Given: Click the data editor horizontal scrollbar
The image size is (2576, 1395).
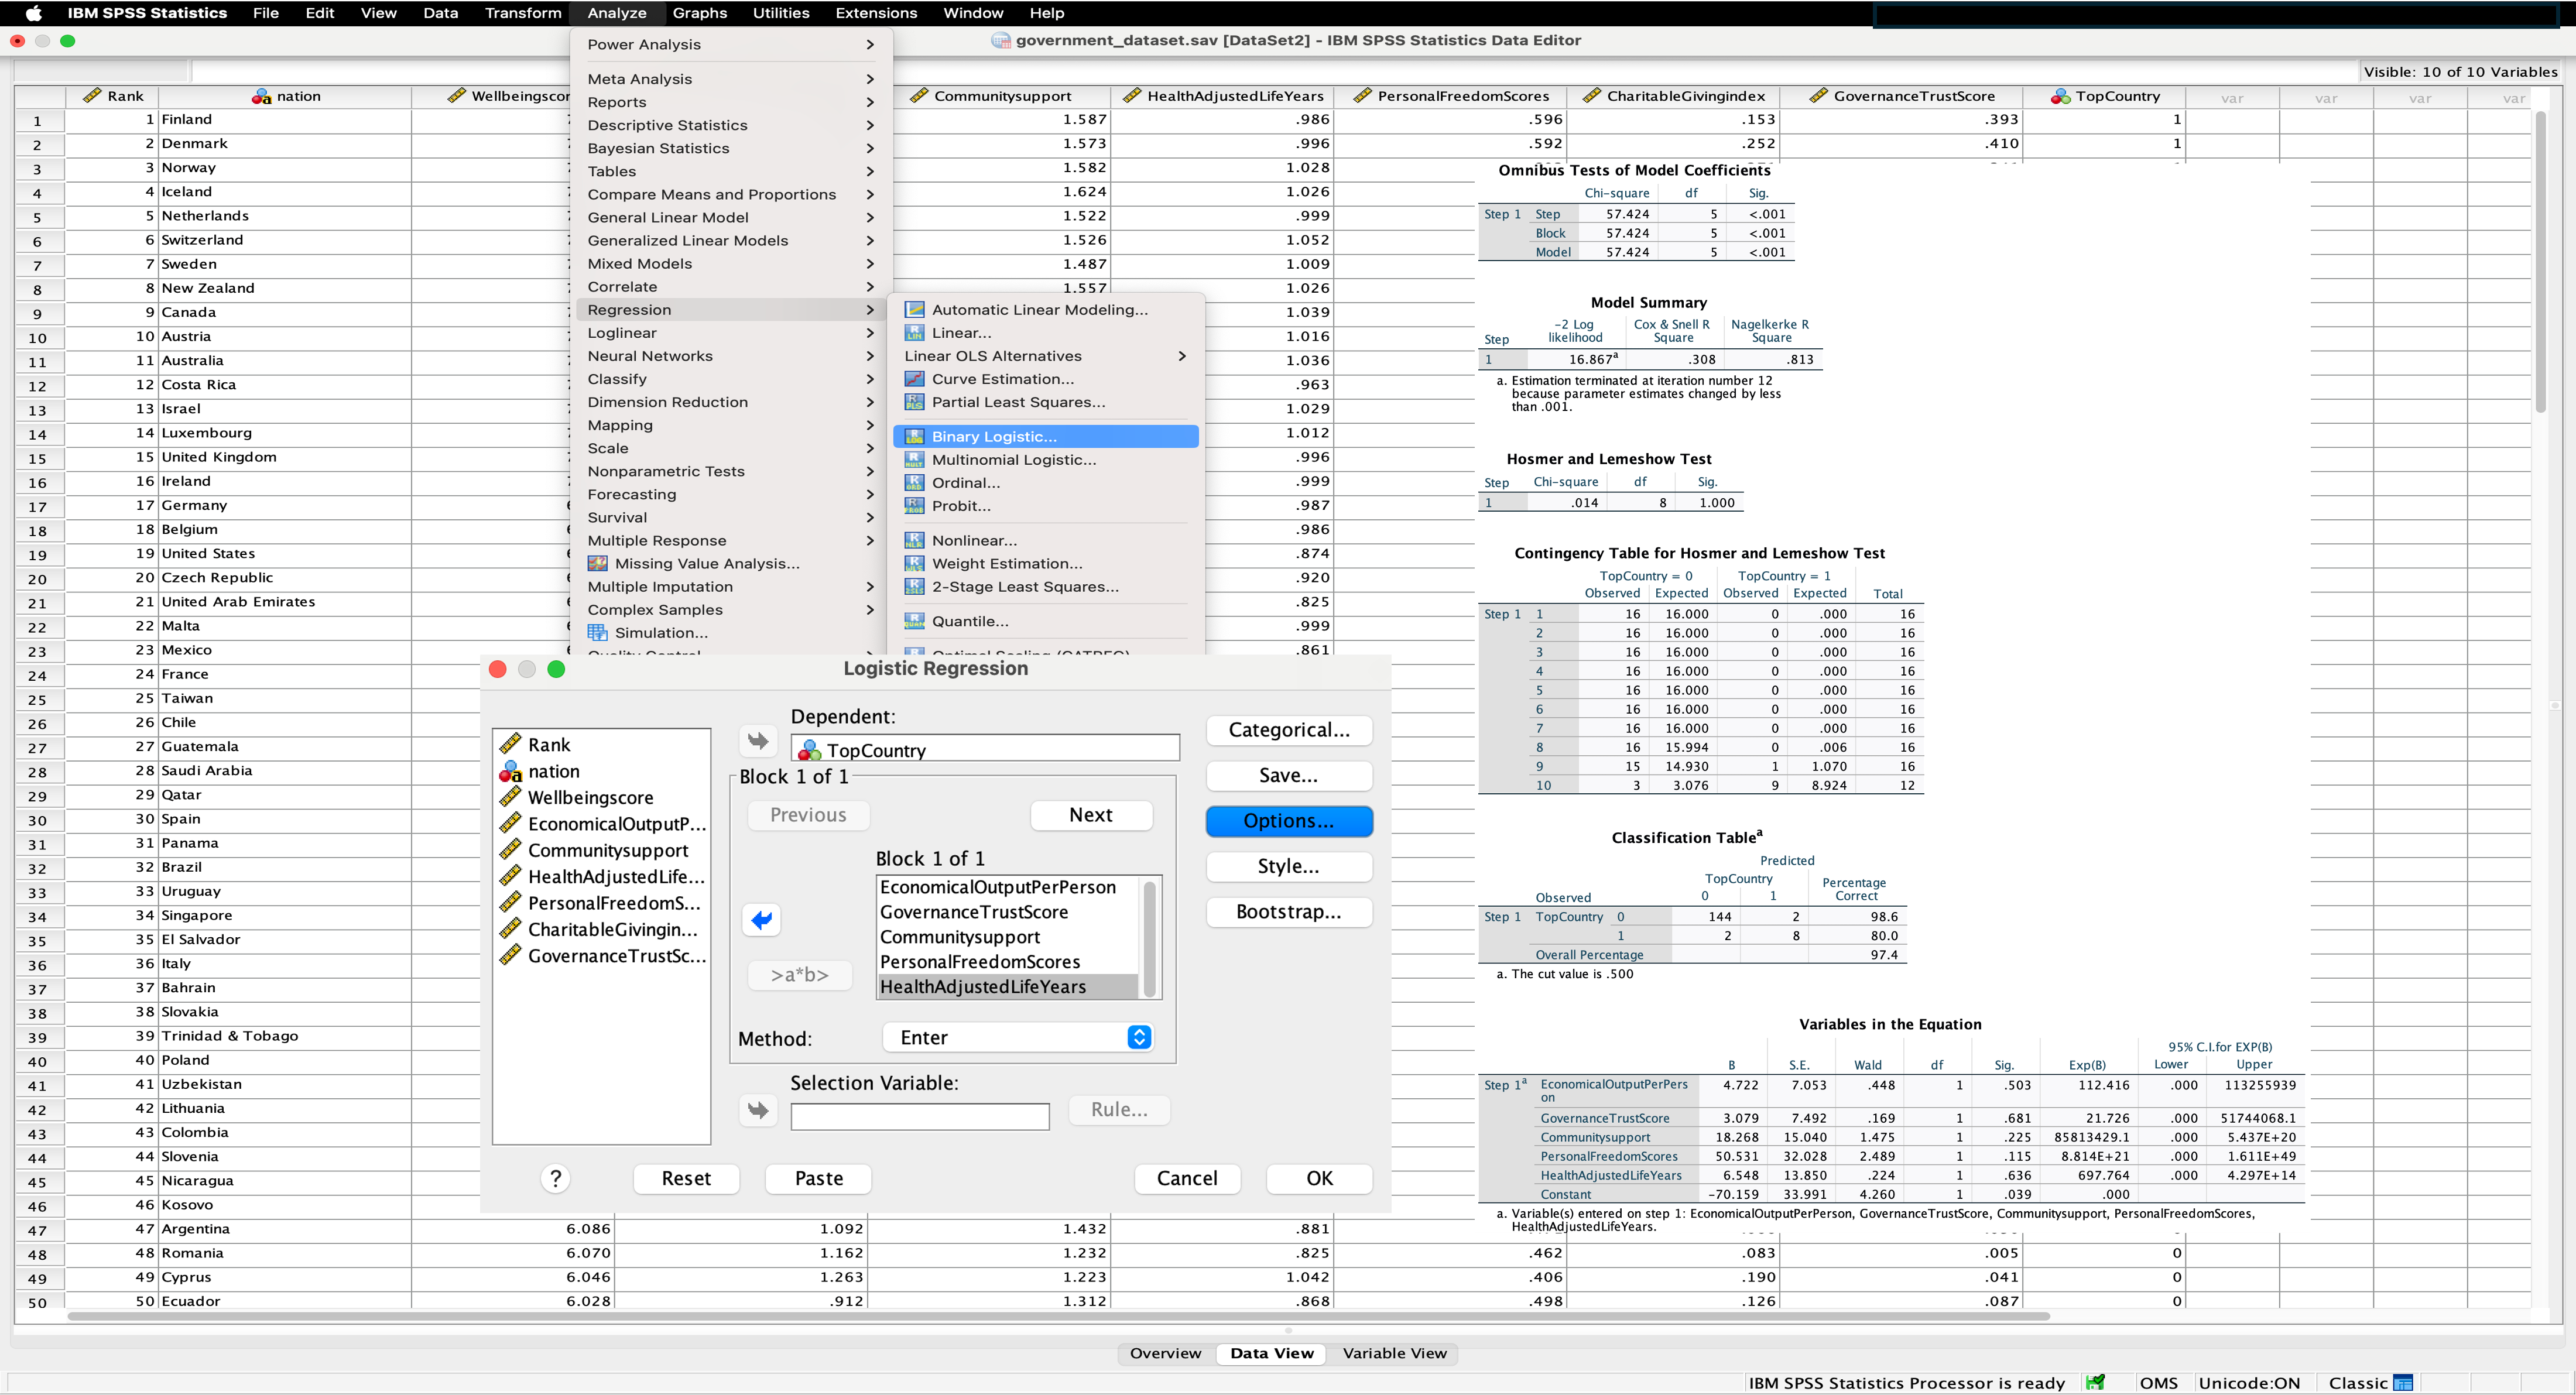Looking at the screenshot, I should (1058, 1316).
